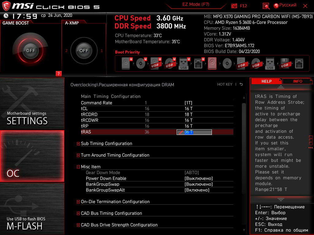Click the scroll down arrow of settings list

tap(244, 230)
